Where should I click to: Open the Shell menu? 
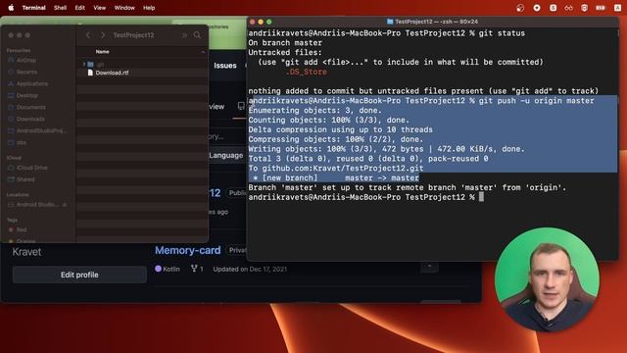click(x=60, y=8)
